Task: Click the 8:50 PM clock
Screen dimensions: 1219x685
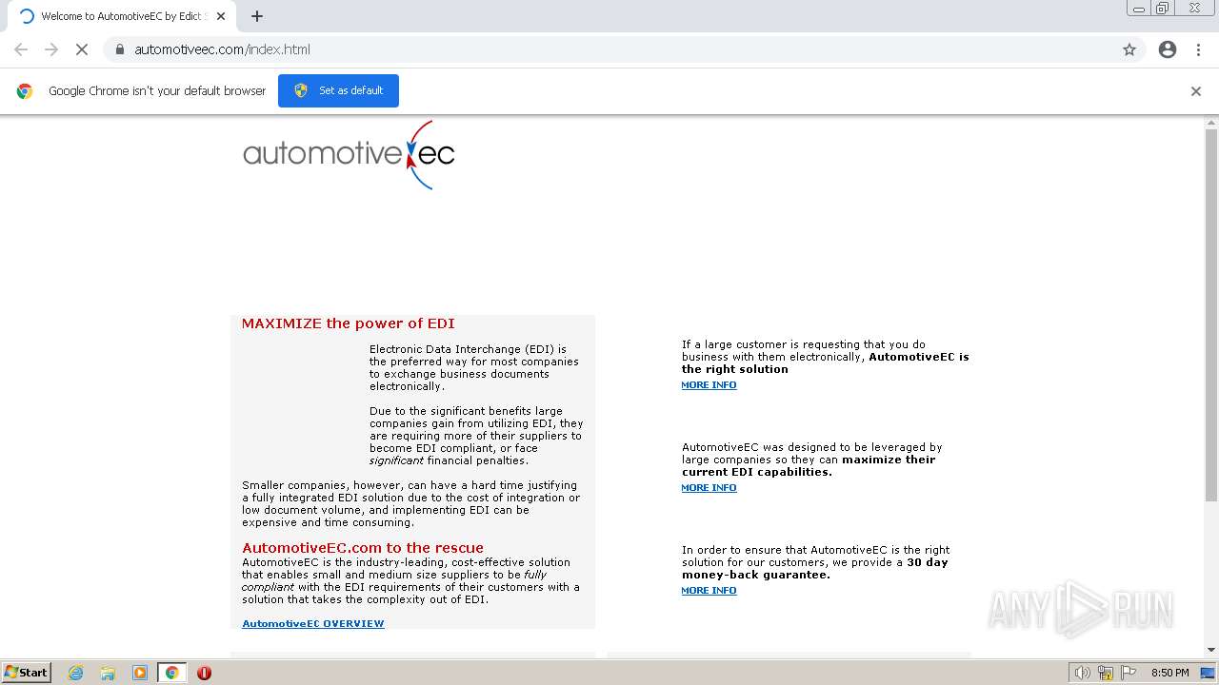Action: (x=1170, y=673)
